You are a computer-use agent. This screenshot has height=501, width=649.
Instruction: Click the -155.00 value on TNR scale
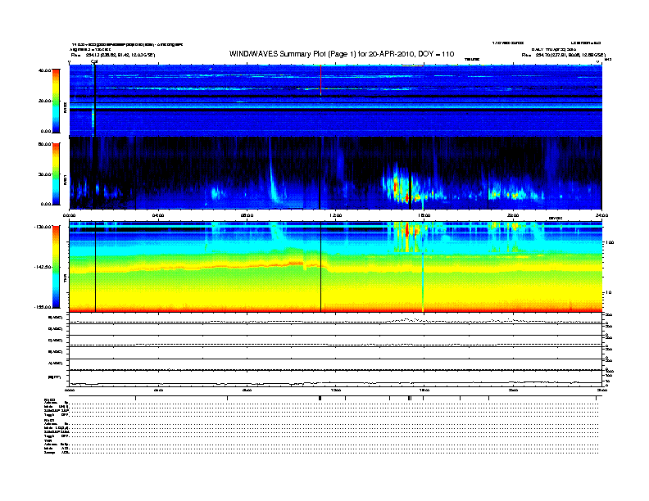pyautogui.click(x=43, y=307)
